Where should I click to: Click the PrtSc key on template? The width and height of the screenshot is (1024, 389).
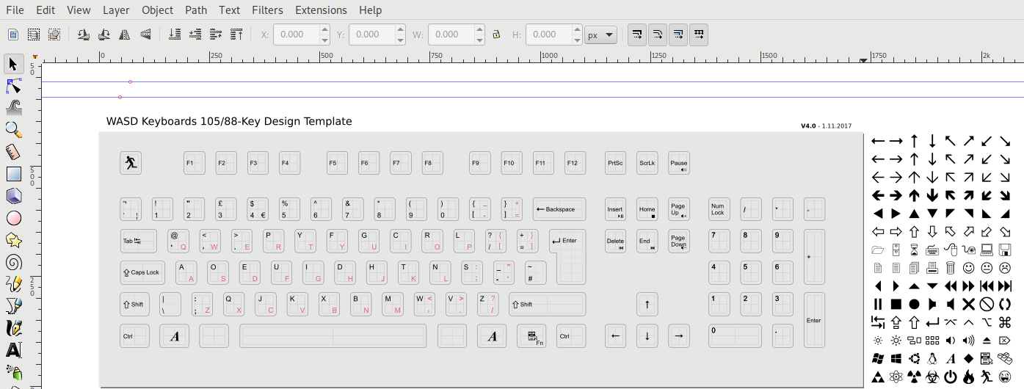click(x=615, y=163)
